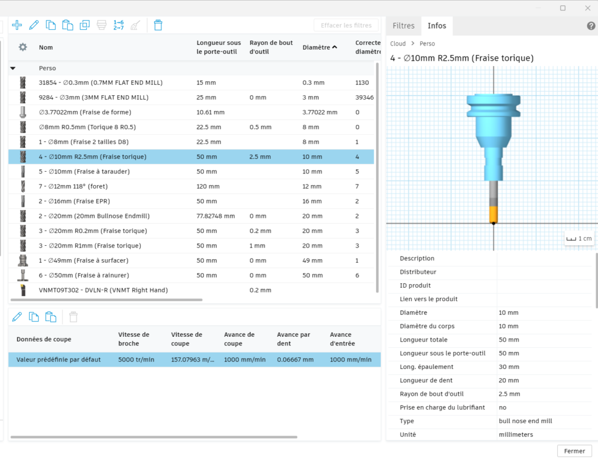598x460 pixels.
Task: Paste tool using the top toolbar clipboard icon
Action: pos(68,25)
